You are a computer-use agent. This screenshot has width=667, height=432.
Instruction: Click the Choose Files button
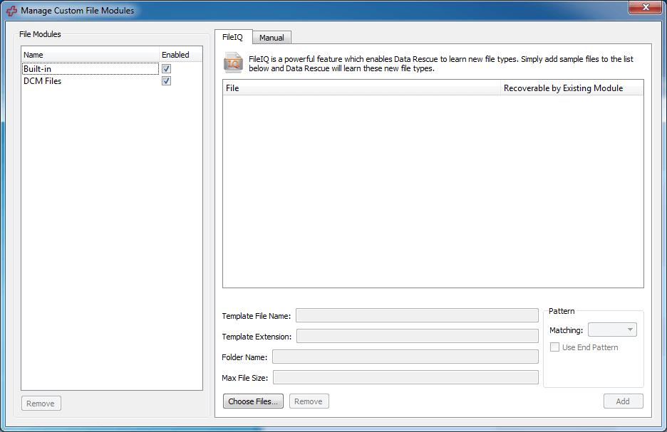[x=253, y=401]
